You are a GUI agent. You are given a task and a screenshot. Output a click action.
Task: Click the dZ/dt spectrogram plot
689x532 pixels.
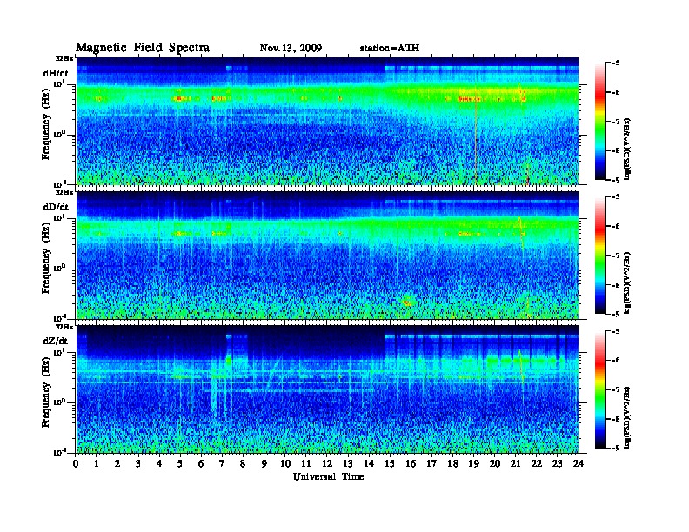(327, 389)
